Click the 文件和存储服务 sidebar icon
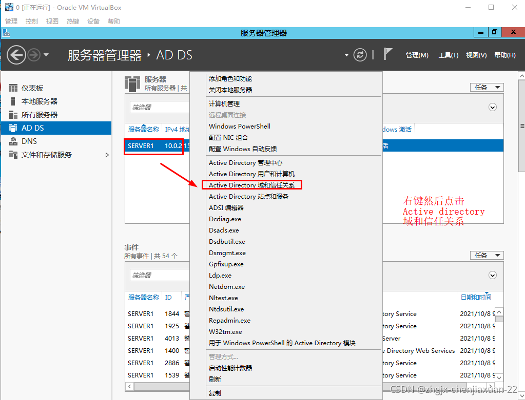The height and width of the screenshot is (400, 525). (13, 154)
